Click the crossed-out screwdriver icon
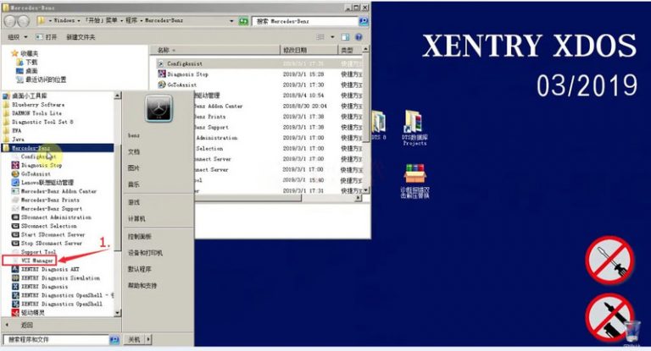 pos(609,261)
